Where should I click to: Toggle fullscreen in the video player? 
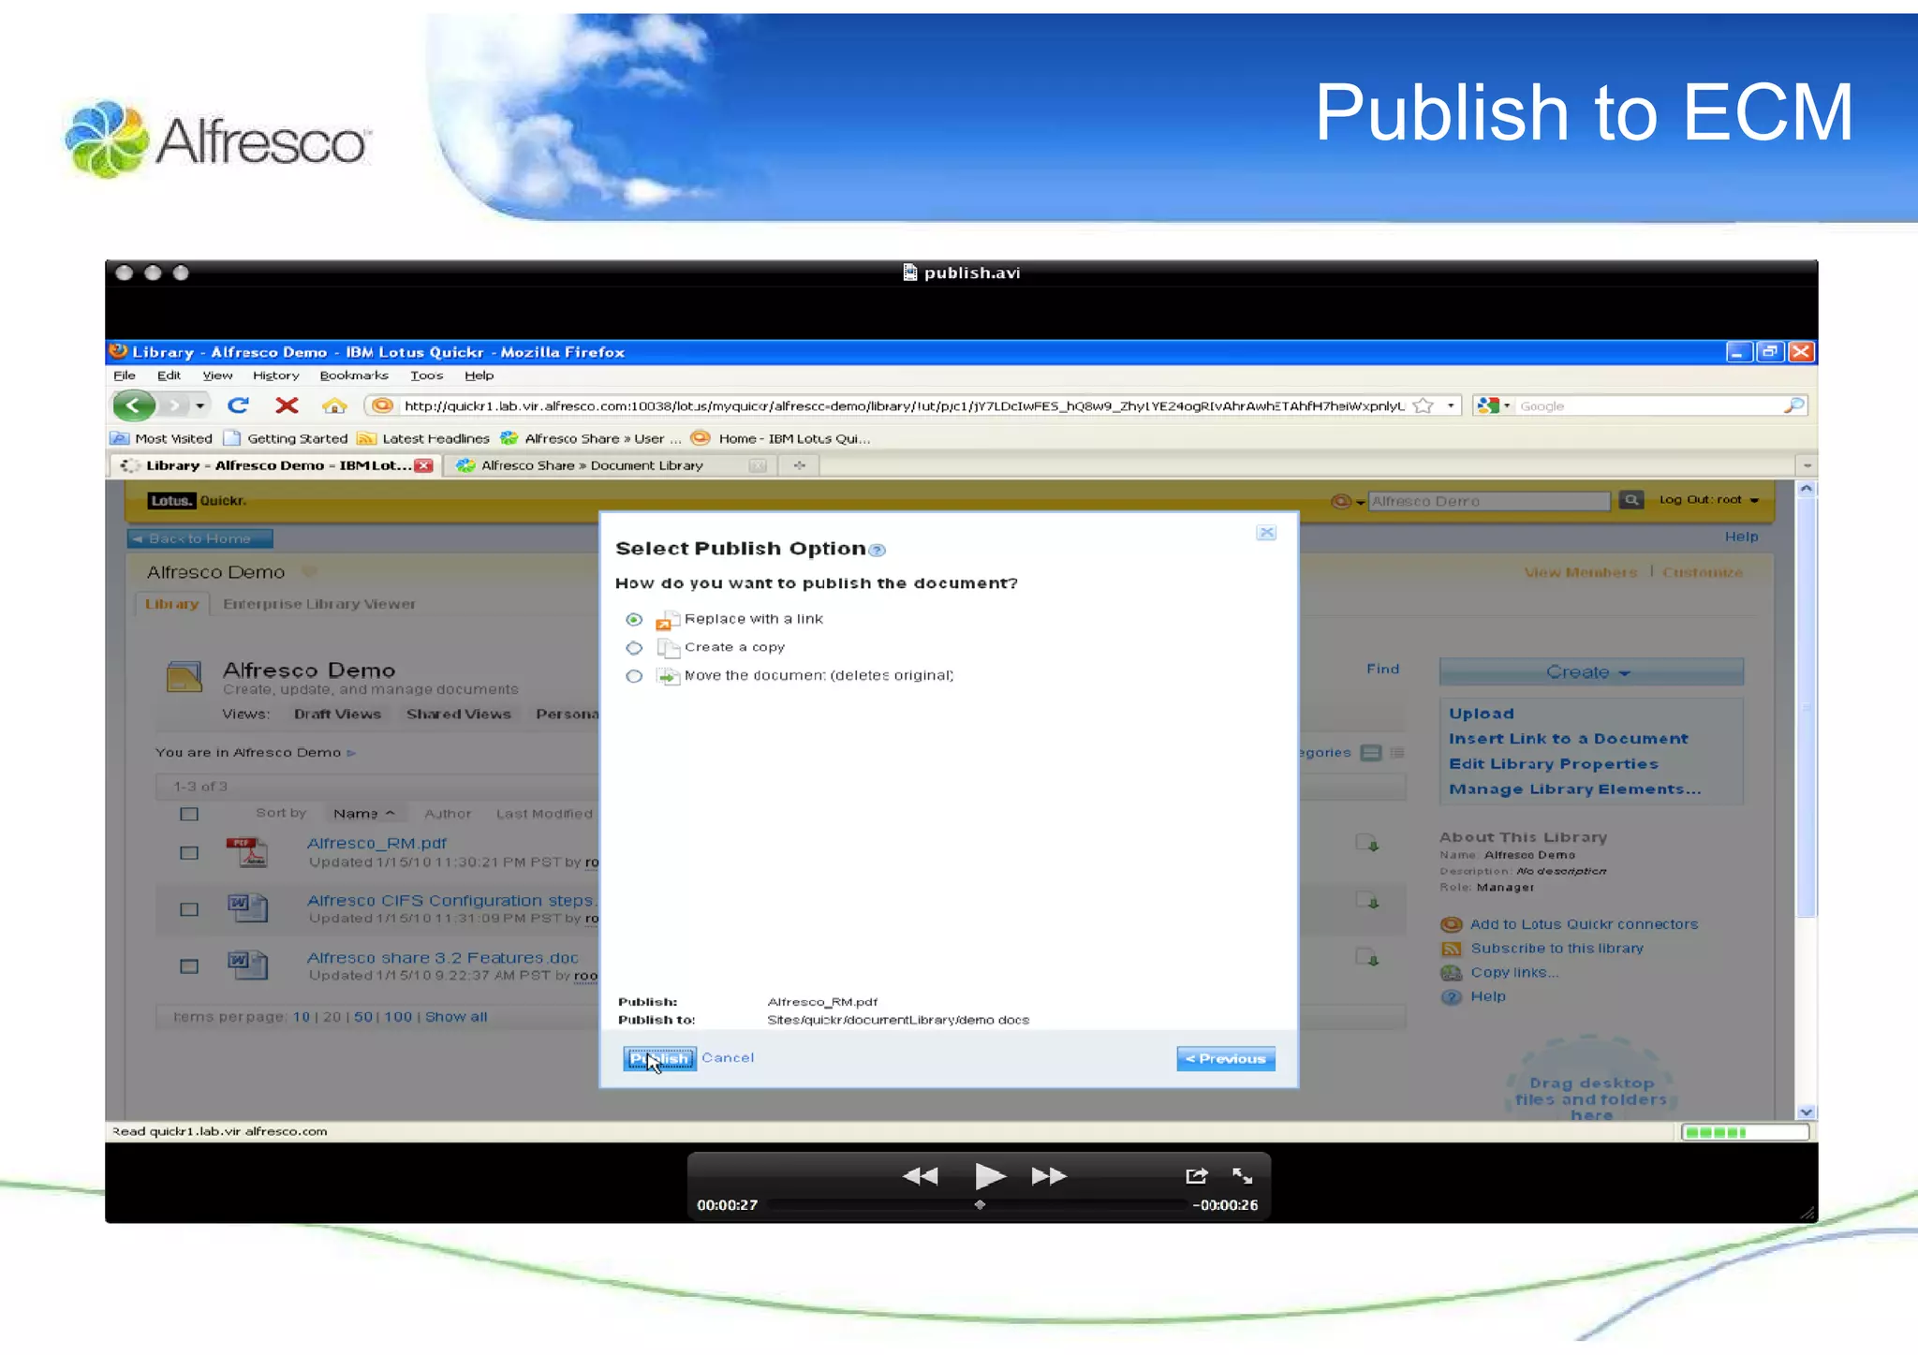click(x=1243, y=1176)
